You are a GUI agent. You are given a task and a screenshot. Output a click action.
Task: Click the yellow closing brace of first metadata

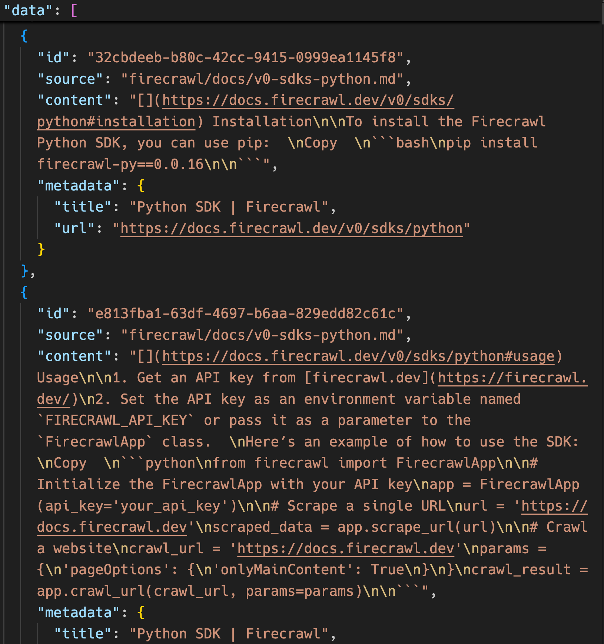pos(41,249)
